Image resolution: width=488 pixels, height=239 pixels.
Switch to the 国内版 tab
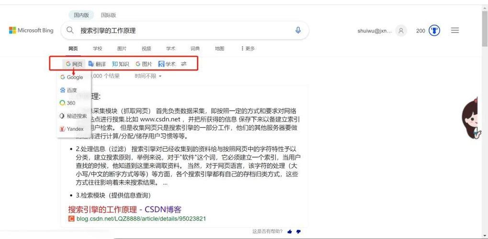pos(81,15)
